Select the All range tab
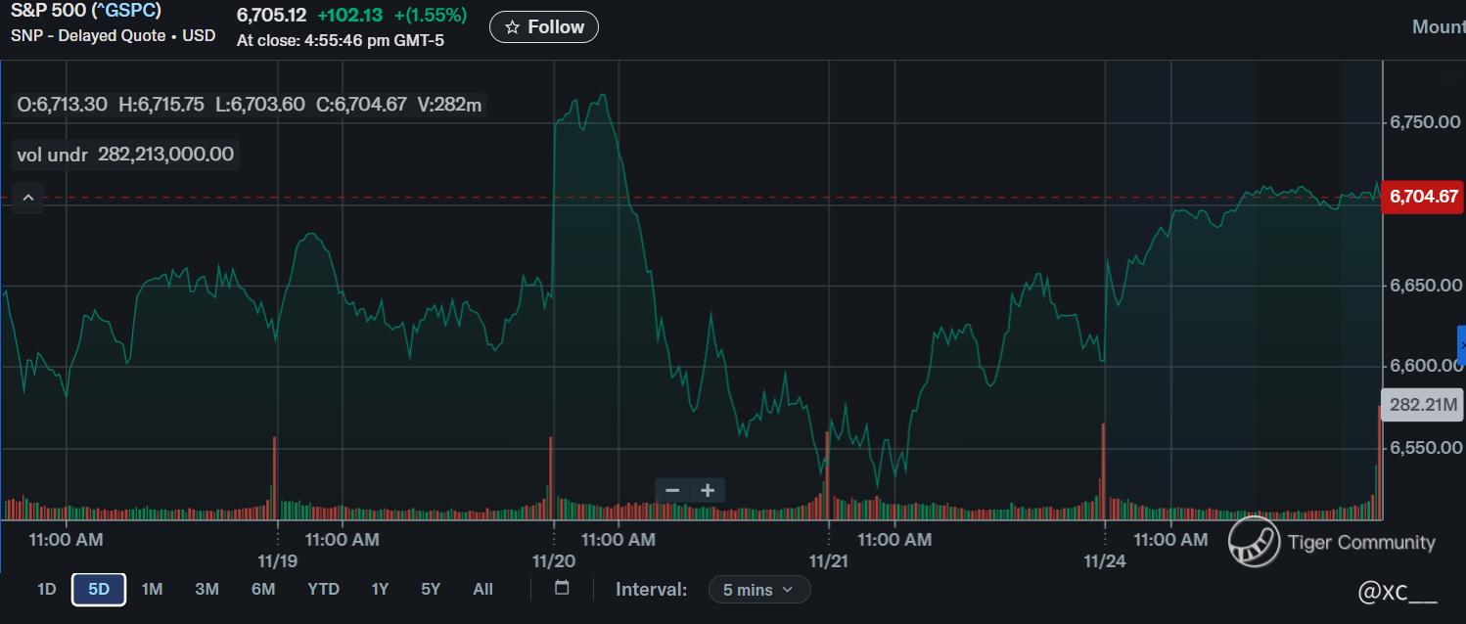 pos(482,590)
